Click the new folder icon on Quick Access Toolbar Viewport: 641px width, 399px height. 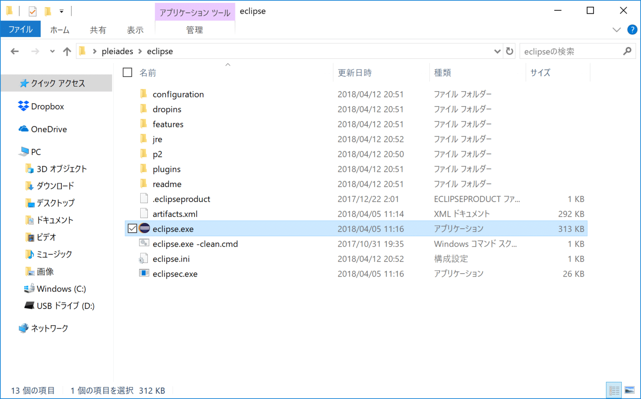click(47, 11)
